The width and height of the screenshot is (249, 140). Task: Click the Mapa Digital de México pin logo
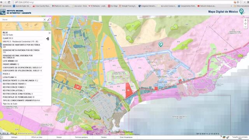click(242, 12)
